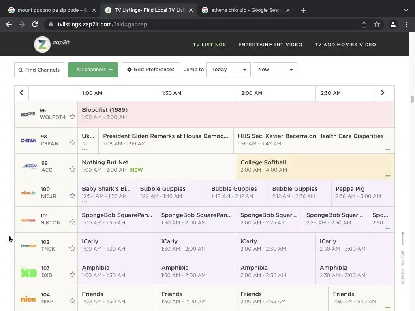This screenshot has height=311, width=415.
Task: Click the site lock icon in address bar
Action: click(x=51, y=24)
